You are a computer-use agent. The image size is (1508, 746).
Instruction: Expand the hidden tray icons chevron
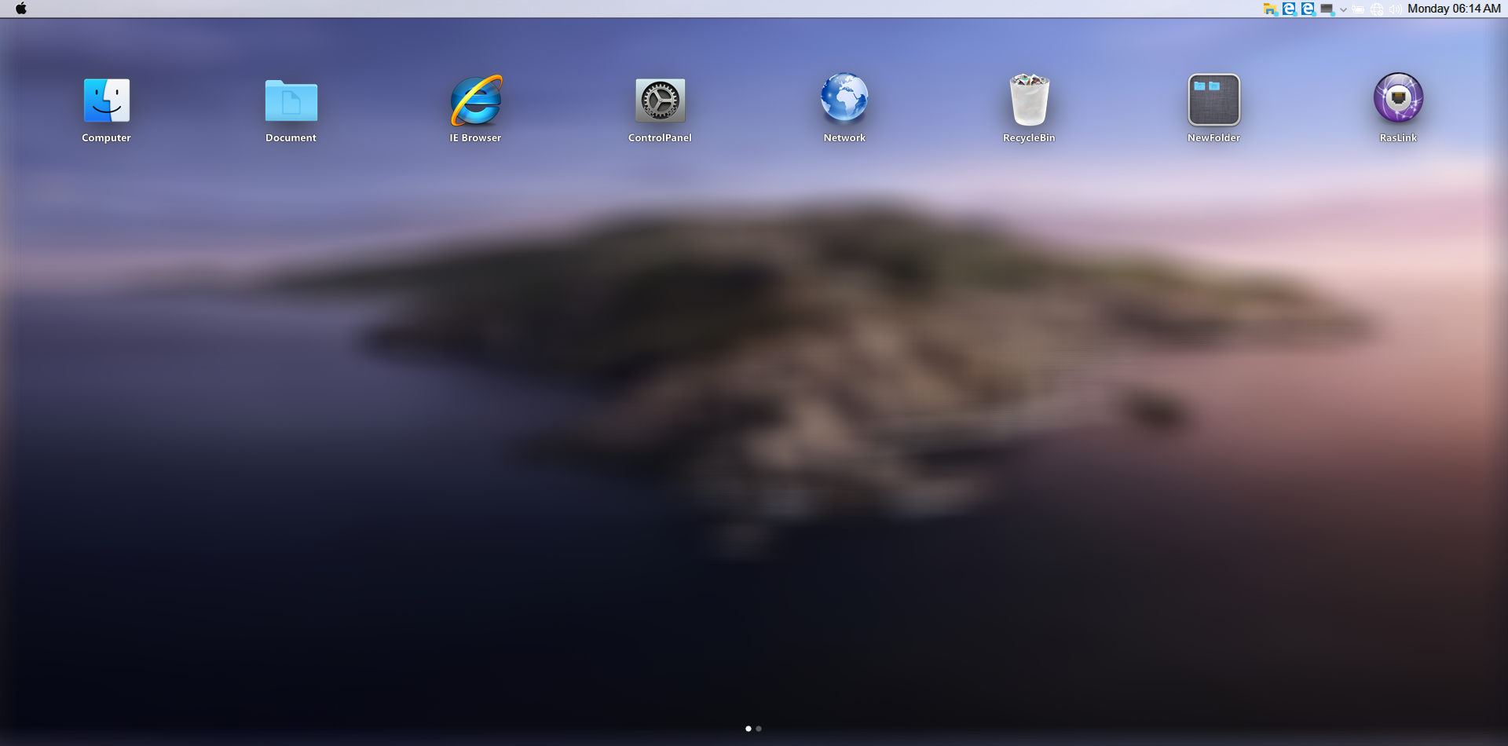pos(1343,10)
